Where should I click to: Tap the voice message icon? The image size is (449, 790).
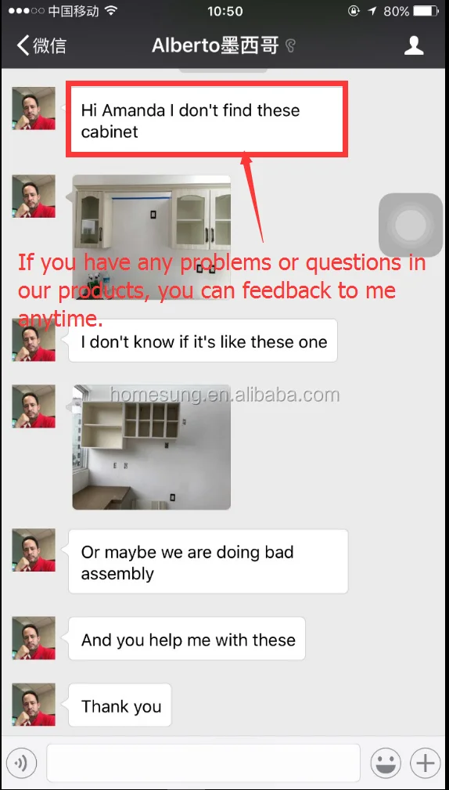click(22, 763)
